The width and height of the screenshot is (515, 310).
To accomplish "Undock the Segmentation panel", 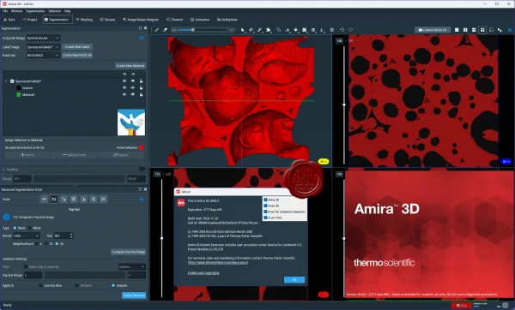I will point(140,28).
